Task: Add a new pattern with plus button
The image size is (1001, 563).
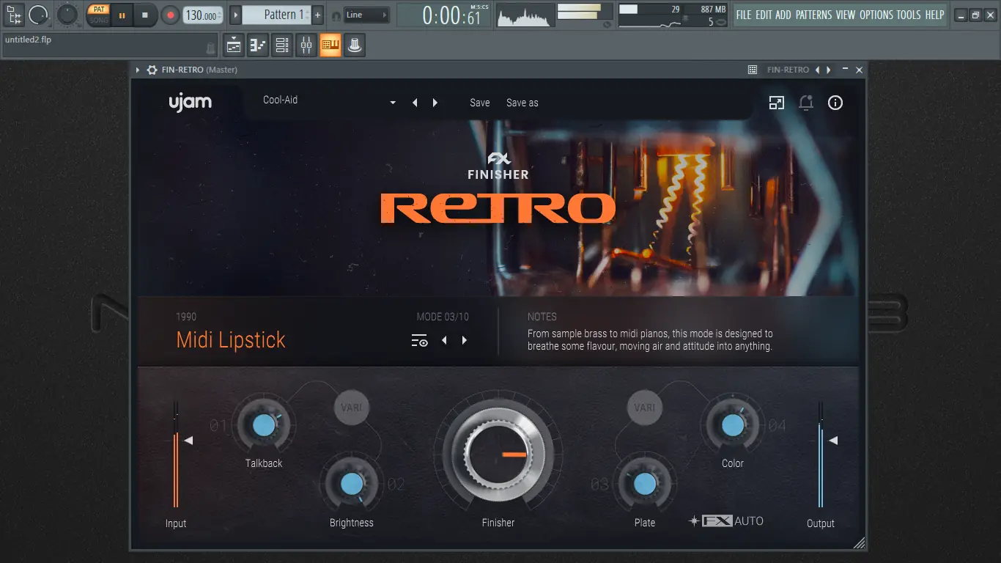Action: click(317, 15)
